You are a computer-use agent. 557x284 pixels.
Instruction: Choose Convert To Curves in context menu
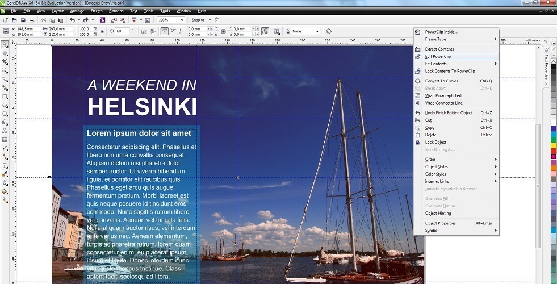(456, 81)
